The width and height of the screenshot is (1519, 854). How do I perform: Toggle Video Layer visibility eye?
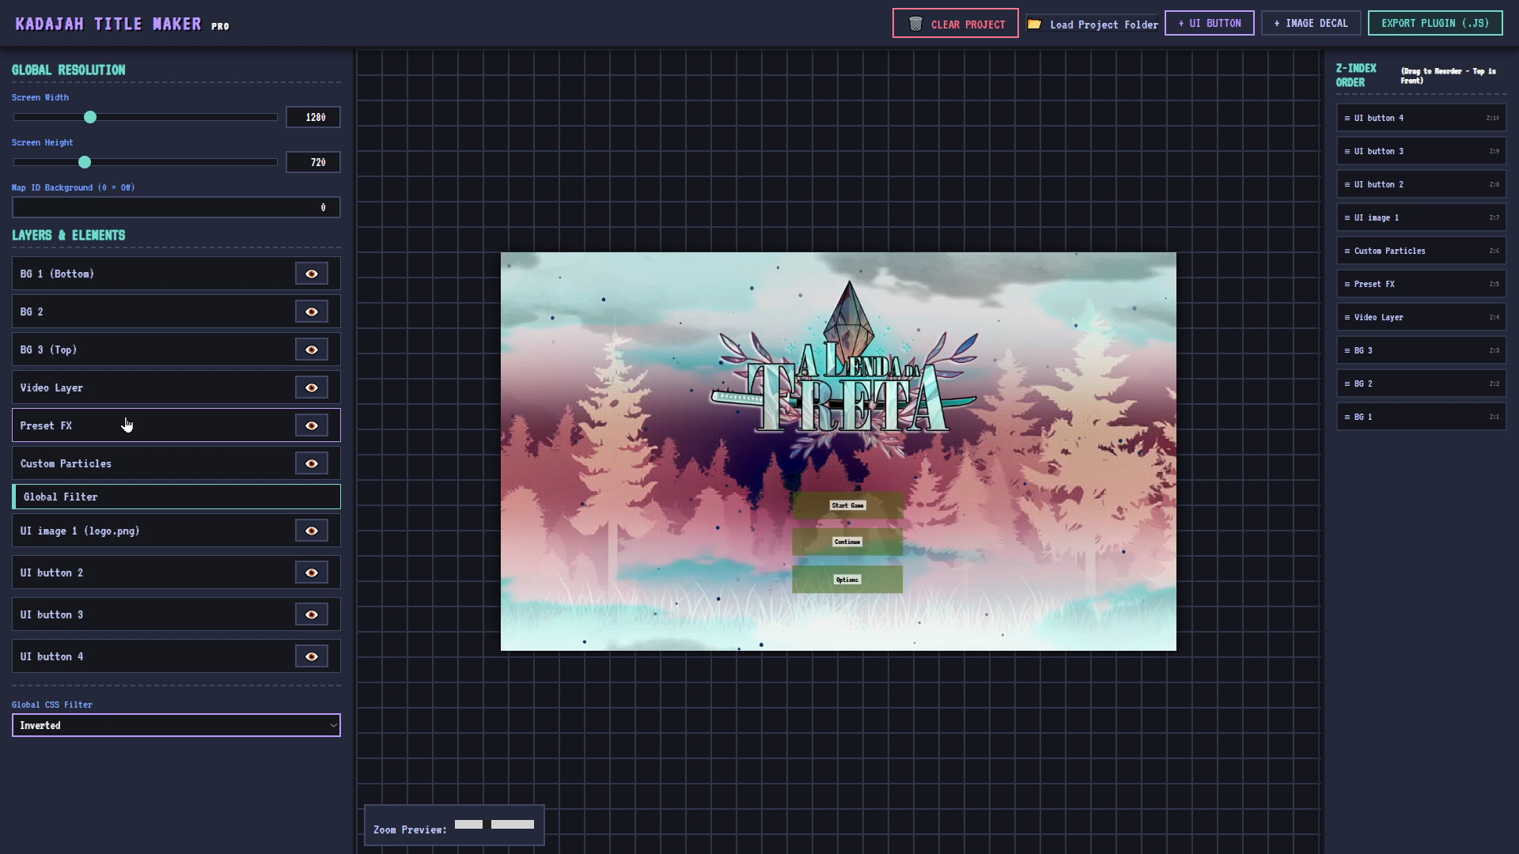(312, 387)
